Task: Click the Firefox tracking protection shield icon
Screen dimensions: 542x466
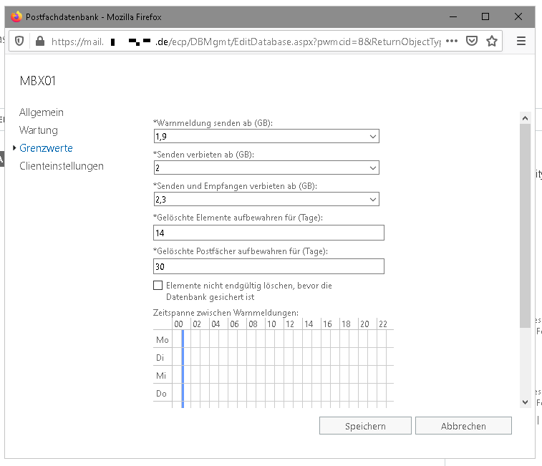Action: (x=19, y=41)
